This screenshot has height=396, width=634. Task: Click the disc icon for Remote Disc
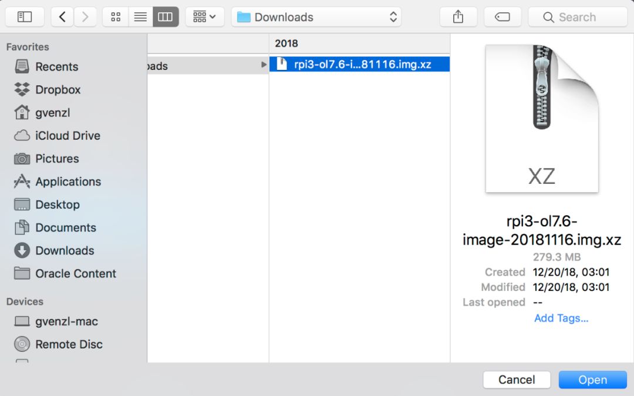(22, 344)
